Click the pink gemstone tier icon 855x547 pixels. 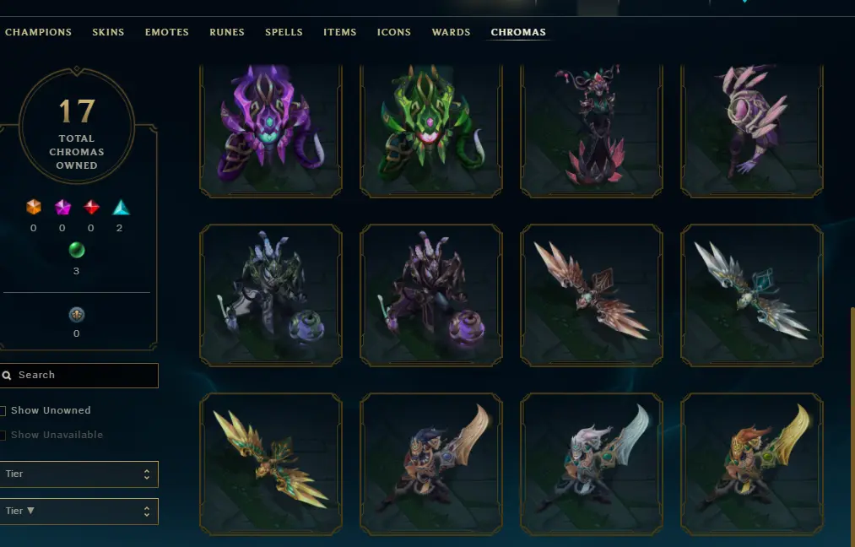point(62,208)
